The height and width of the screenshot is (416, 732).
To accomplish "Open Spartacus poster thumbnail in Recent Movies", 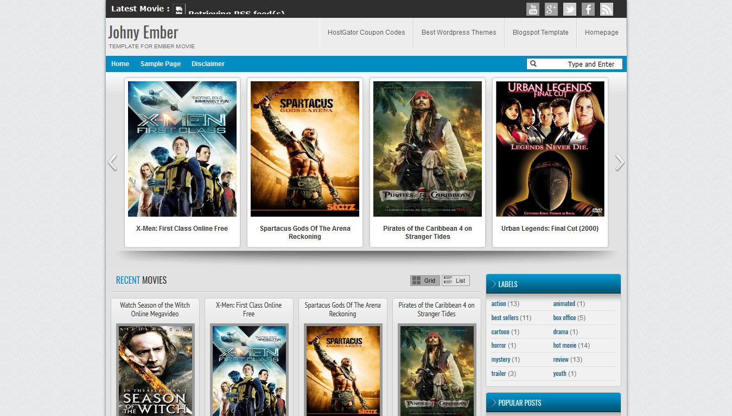I will coord(343,371).
